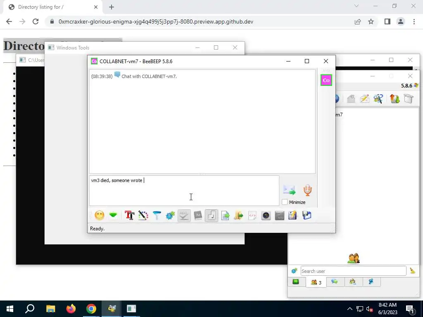This screenshot has height=317, width=423.
Task: Open Chrome three-dot menu
Action: 414,21
